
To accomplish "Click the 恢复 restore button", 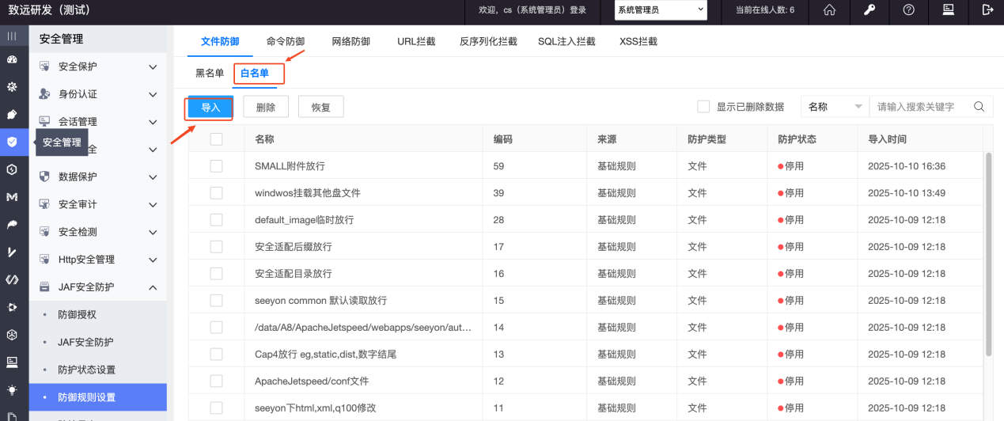I will (320, 108).
